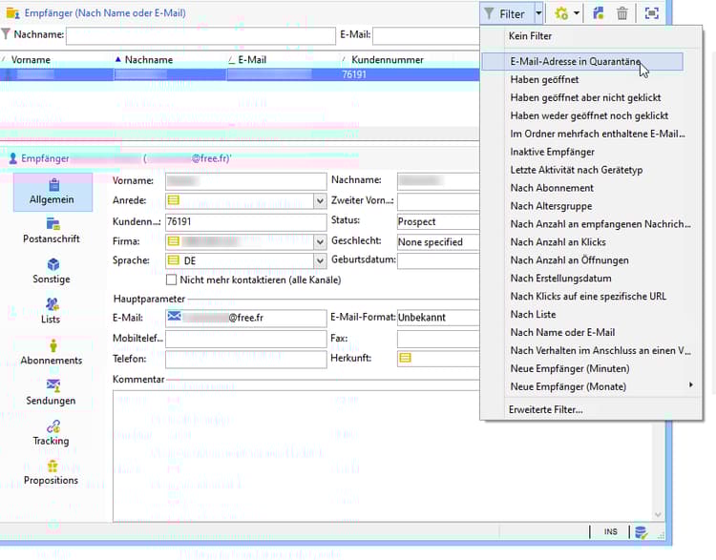The image size is (716, 560).
Task: Click the yellow list icon in Sprache field
Action: click(173, 259)
